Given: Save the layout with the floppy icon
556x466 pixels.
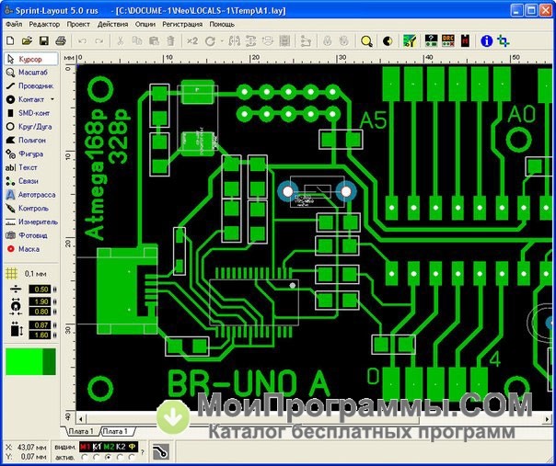Looking at the screenshot, I should (x=44, y=40).
